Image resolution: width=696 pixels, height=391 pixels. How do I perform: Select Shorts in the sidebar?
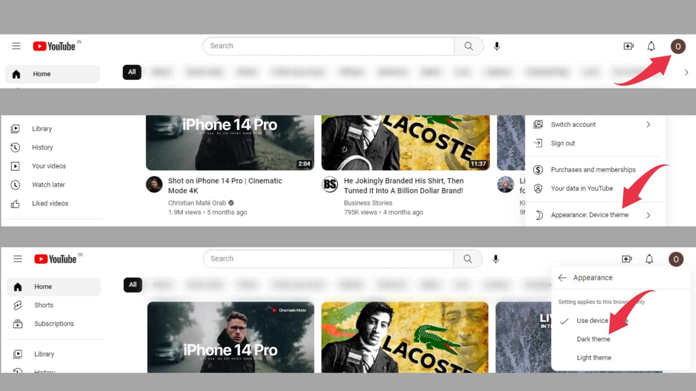(x=43, y=305)
